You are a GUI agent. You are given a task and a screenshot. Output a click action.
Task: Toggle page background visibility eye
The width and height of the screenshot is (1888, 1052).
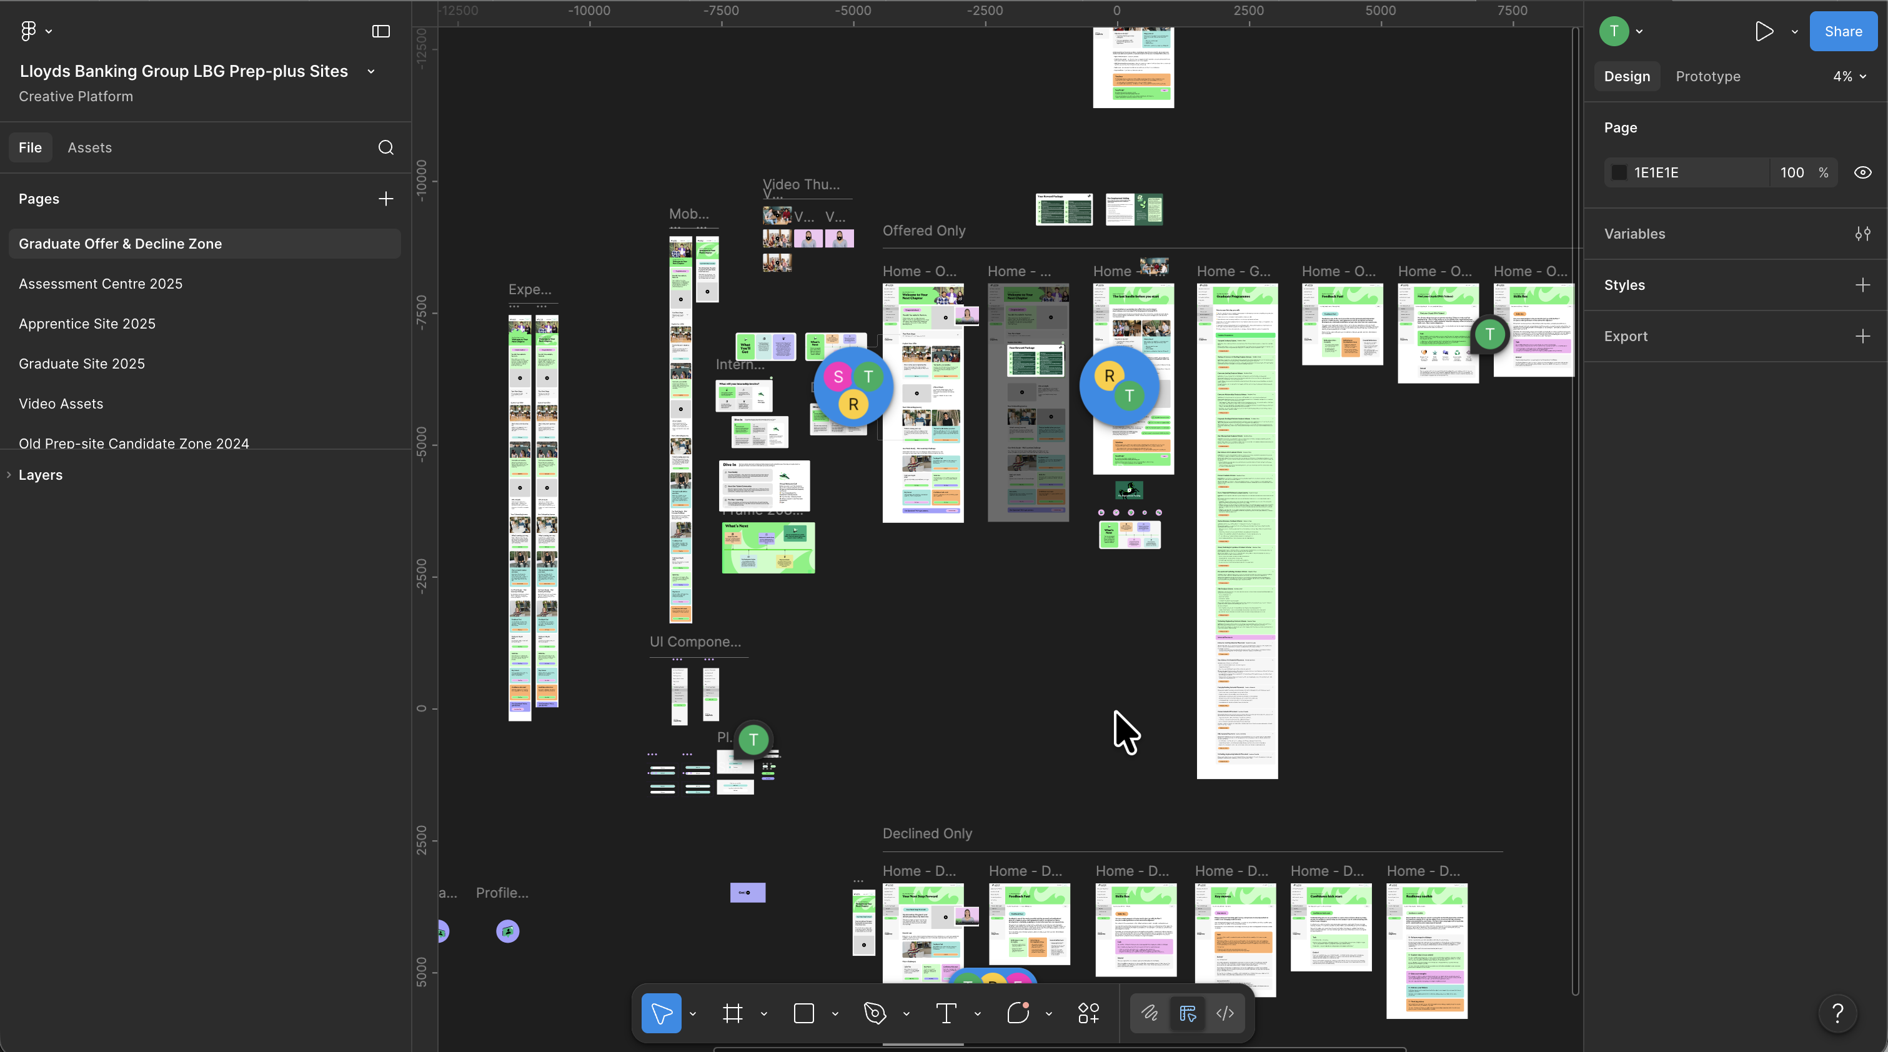pyautogui.click(x=1862, y=172)
